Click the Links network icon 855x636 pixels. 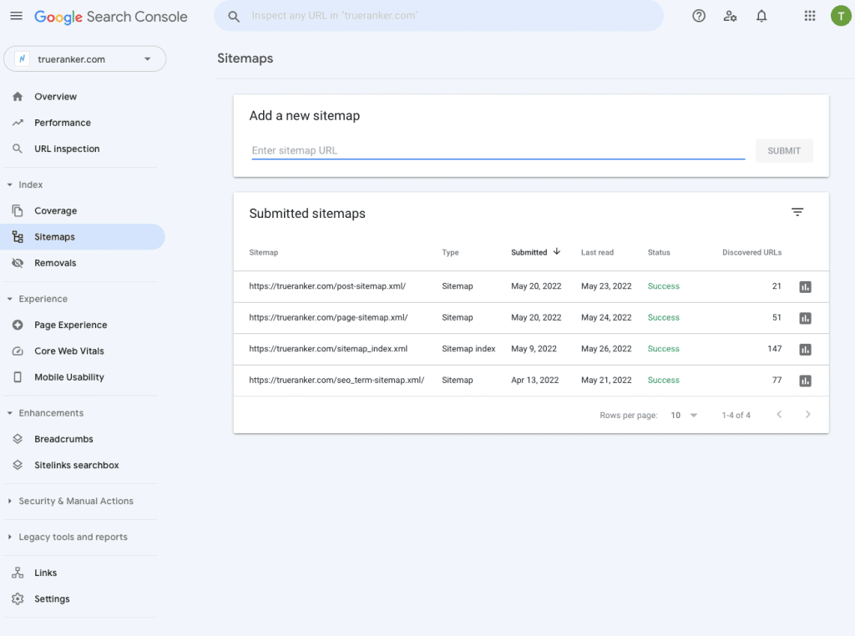[18, 573]
